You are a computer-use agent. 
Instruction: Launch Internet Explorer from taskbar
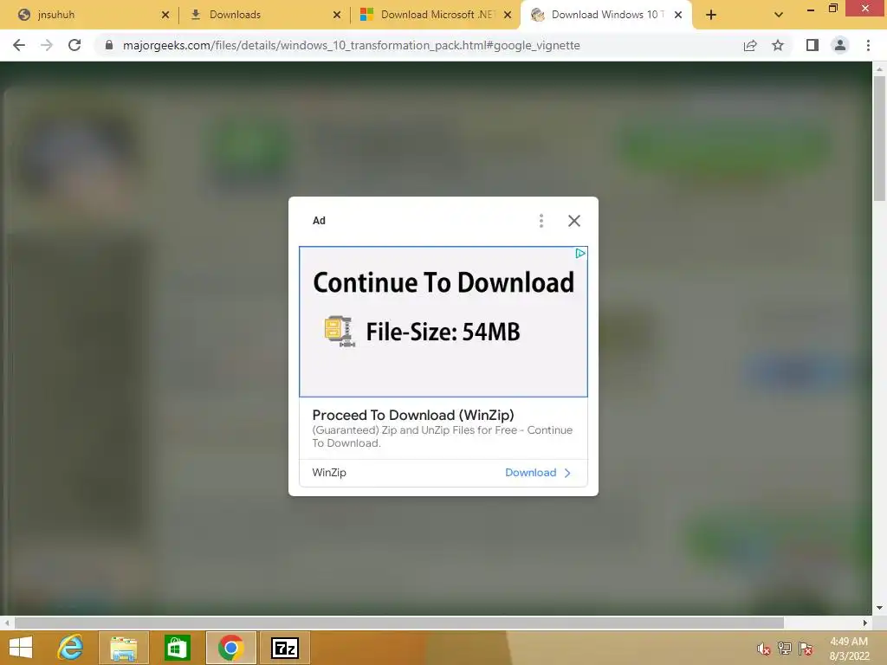click(x=70, y=648)
